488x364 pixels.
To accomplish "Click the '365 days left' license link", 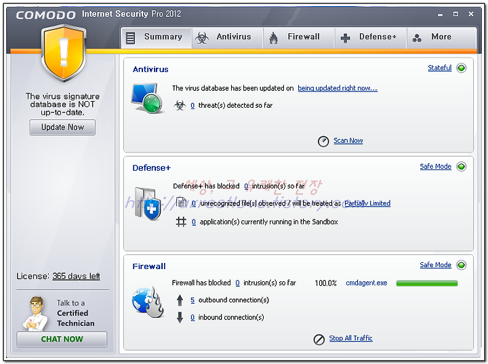I will coord(76,276).
